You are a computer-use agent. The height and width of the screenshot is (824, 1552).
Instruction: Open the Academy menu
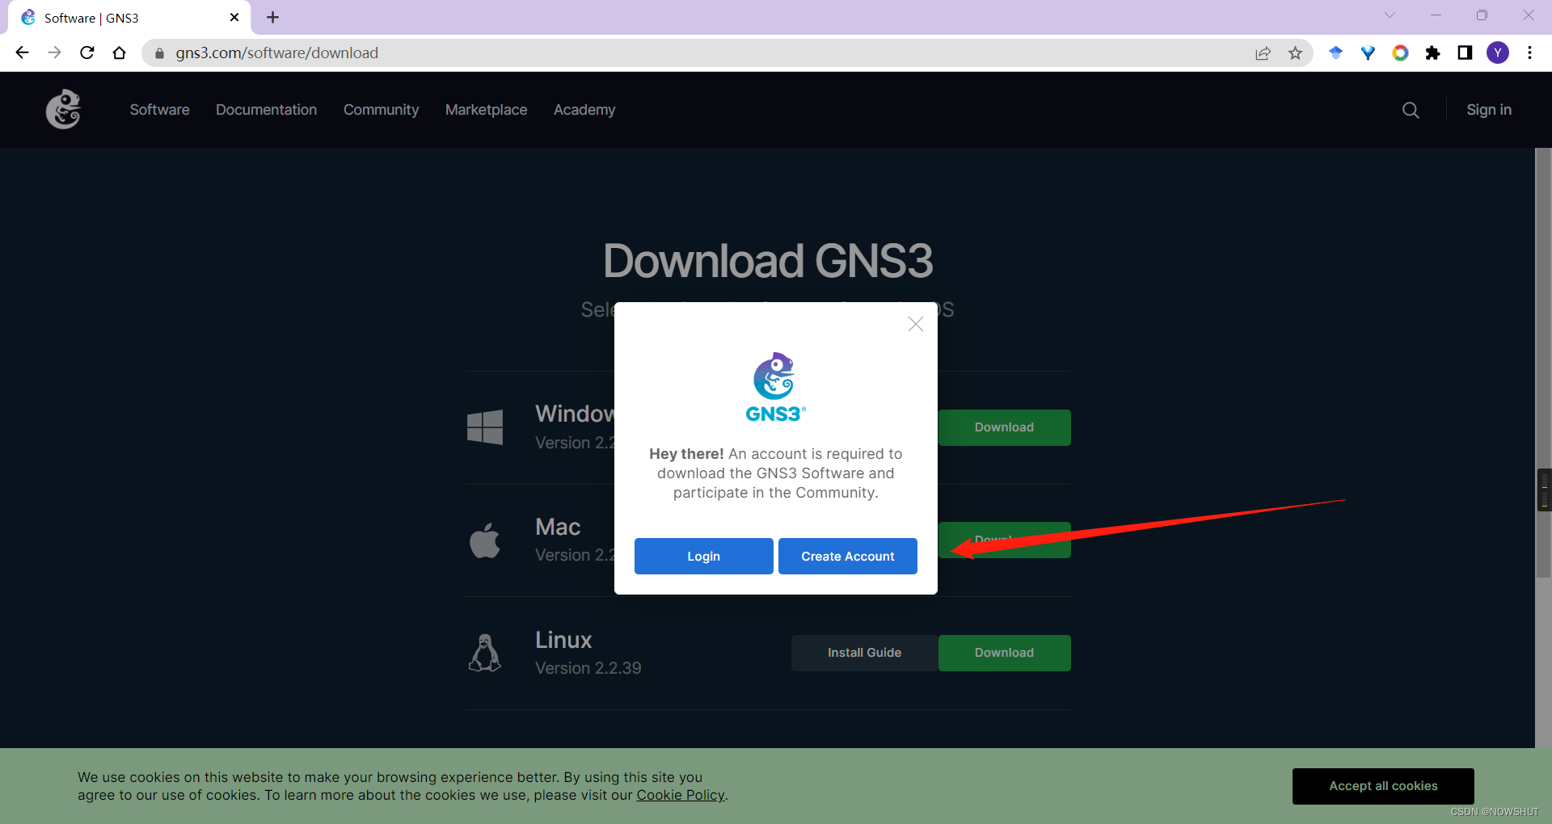tap(584, 110)
